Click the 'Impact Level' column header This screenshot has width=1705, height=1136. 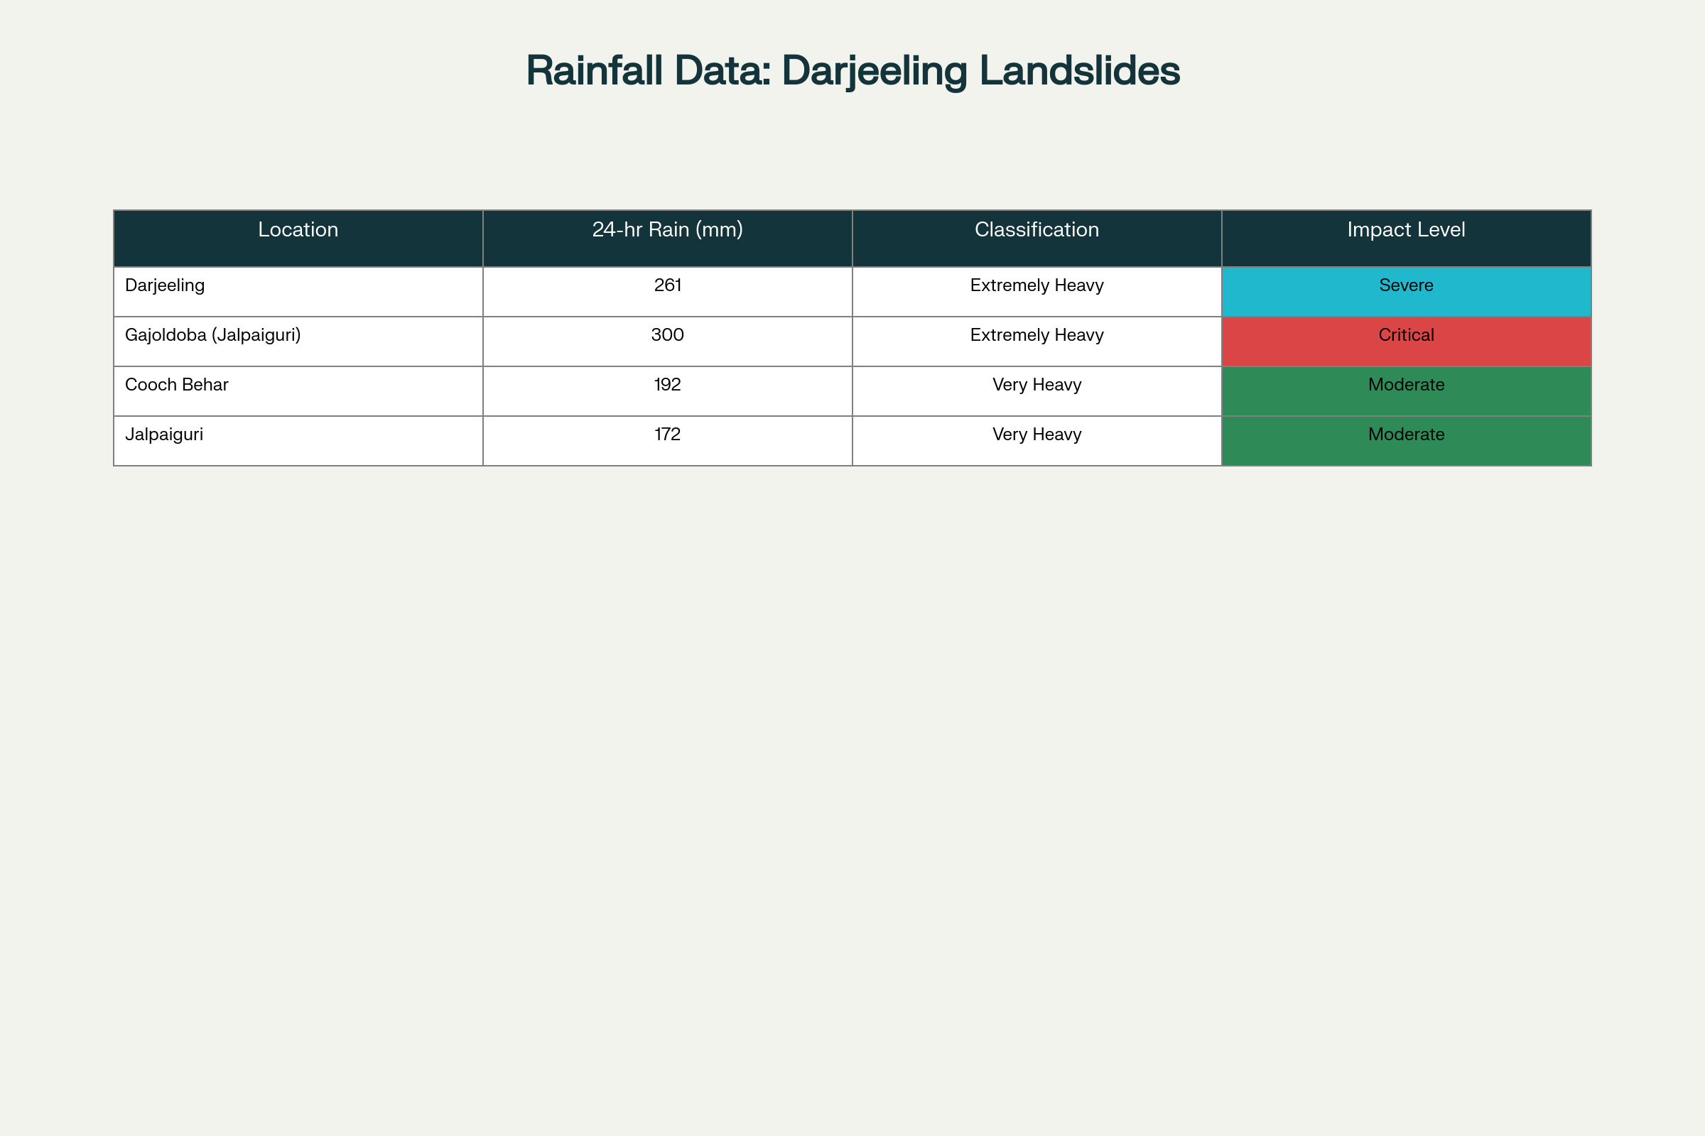(x=1406, y=230)
